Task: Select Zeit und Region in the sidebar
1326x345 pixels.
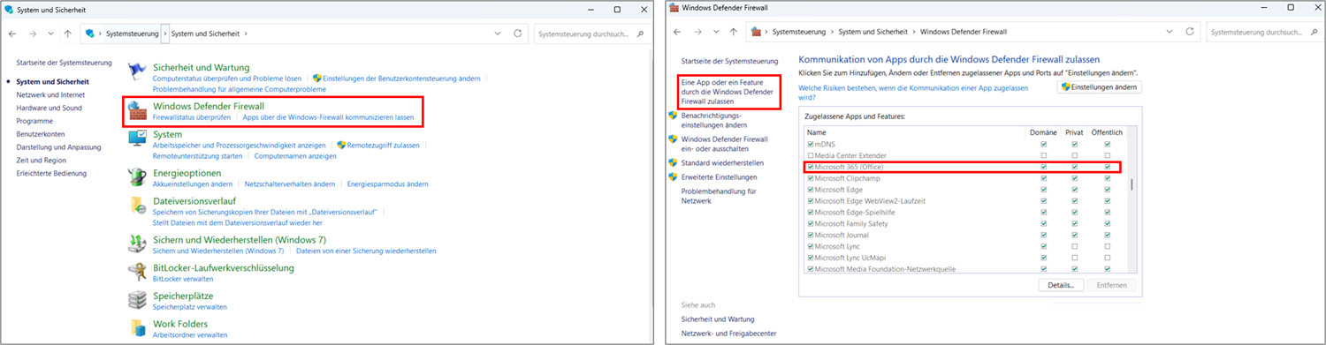Action: pos(41,161)
